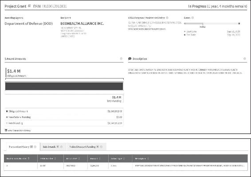
Task: Open the Award Amounts info icon
Action: coord(121,59)
